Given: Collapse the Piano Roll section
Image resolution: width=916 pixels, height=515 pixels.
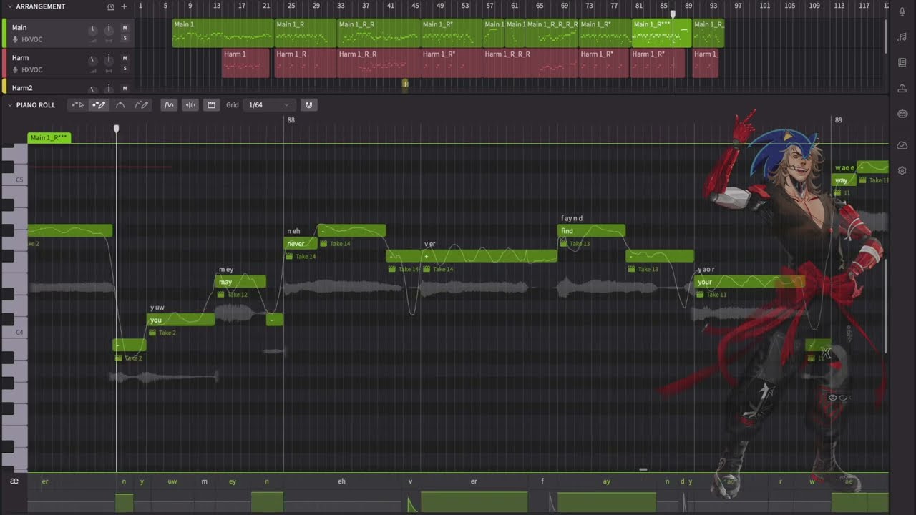Looking at the screenshot, I should click(x=10, y=105).
